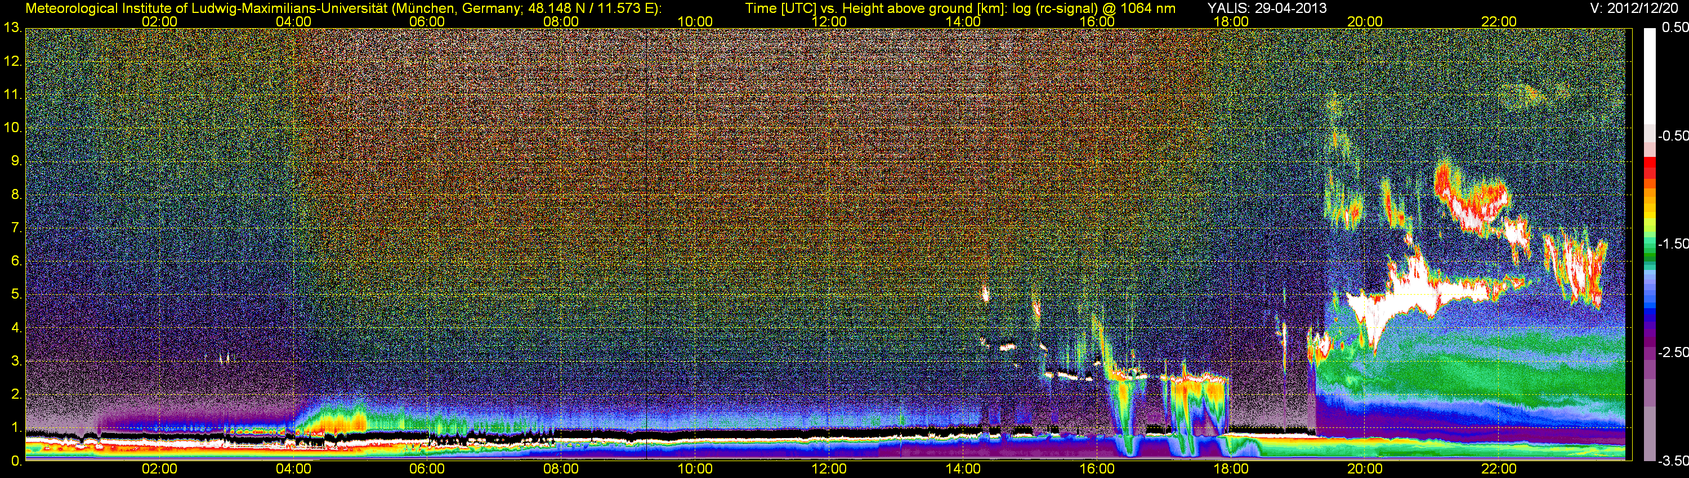Image resolution: width=1689 pixels, height=478 pixels.
Task: Click the 10:00 label on the bottom time axis
Action: 695,469
